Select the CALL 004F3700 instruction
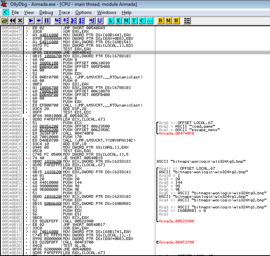This screenshot has height=256, width=270. tap(78, 242)
